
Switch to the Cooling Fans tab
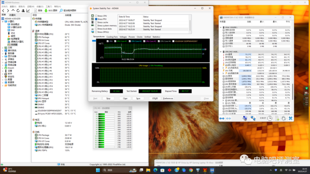[x=112, y=37]
